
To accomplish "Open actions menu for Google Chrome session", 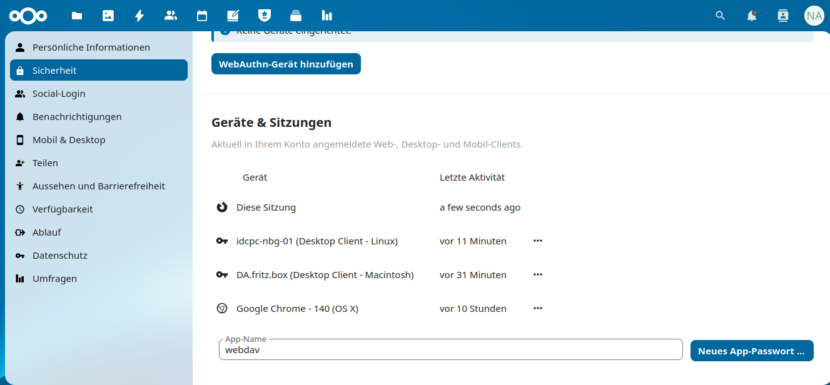I will (x=538, y=308).
